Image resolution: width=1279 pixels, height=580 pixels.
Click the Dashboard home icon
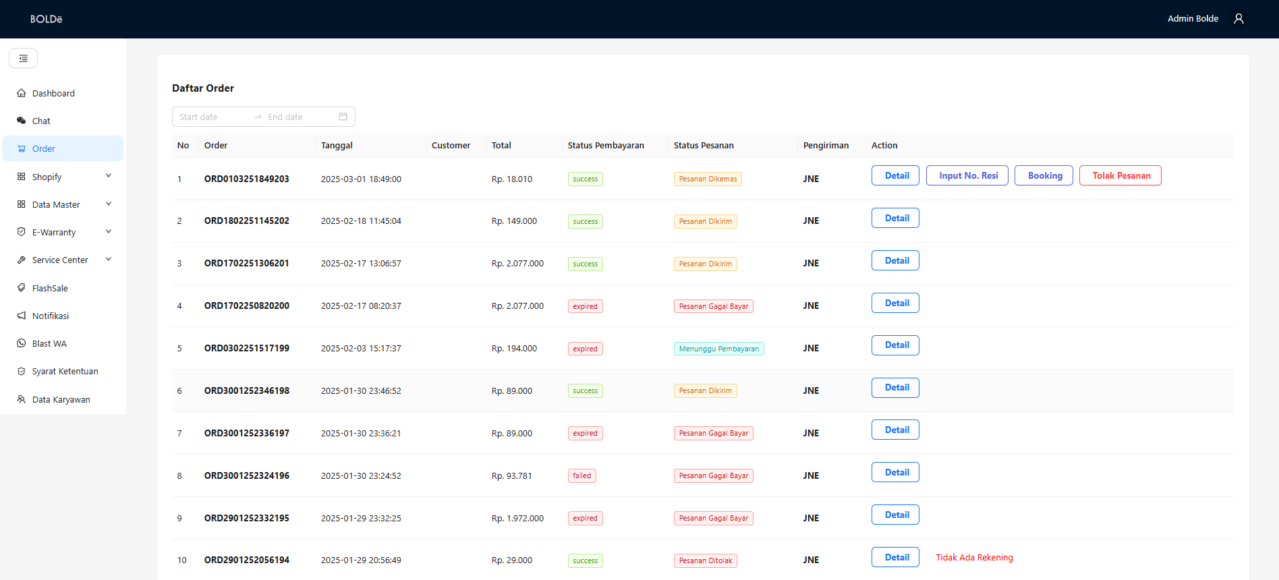click(x=22, y=93)
